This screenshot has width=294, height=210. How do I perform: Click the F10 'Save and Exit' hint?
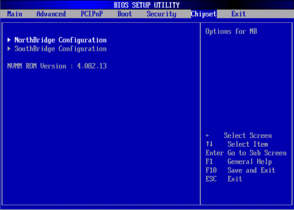[251, 170]
